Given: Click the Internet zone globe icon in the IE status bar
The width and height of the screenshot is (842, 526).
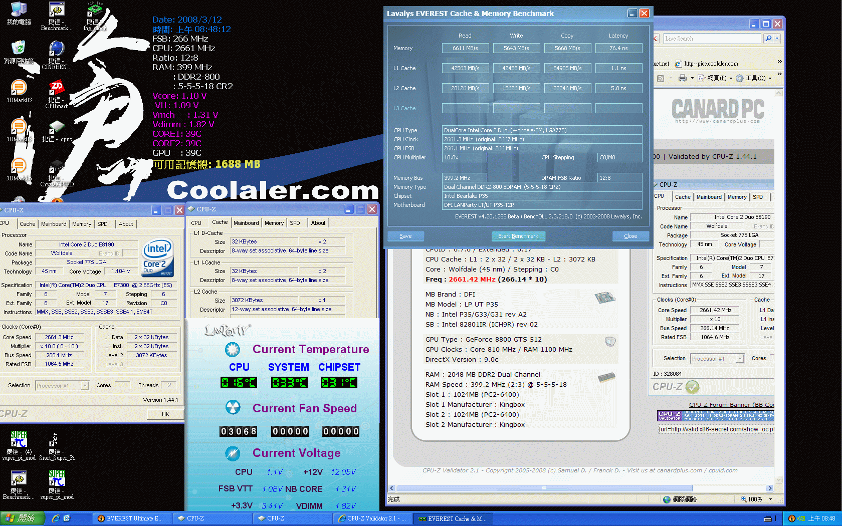Looking at the screenshot, I should 667,499.
